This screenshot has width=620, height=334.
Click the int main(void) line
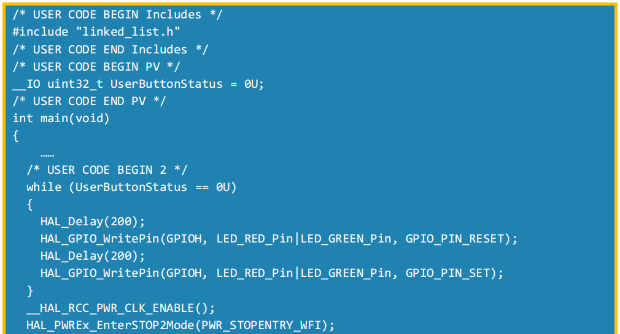click(61, 118)
